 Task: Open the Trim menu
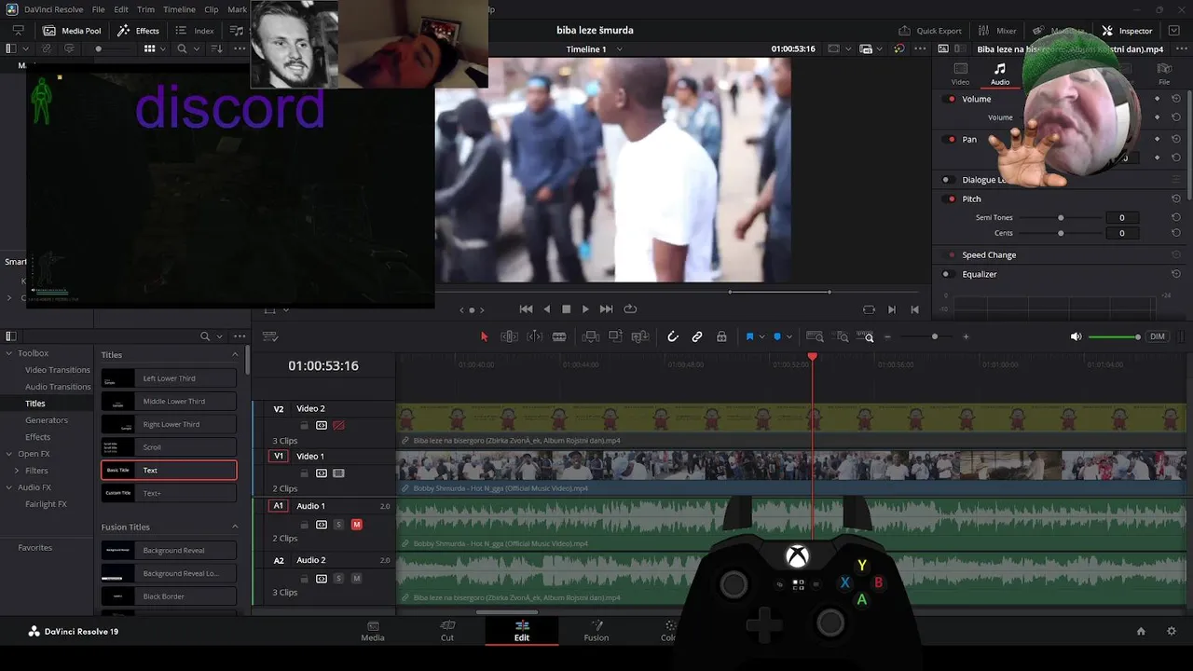point(145,9)
